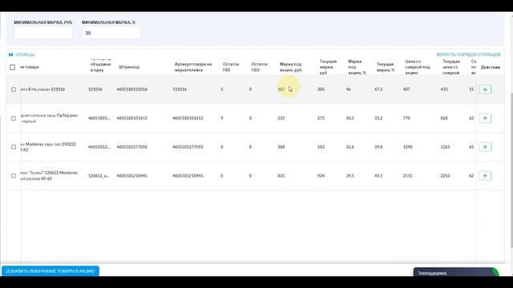
Task: Check the row with barcode 4605180131016
Action: pyautogui.click(x=14, y=90)
